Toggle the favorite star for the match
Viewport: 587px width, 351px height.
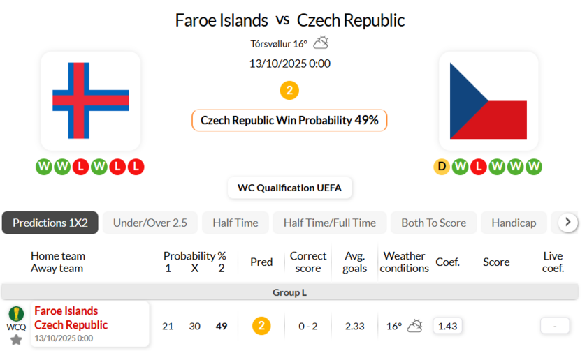16,339
